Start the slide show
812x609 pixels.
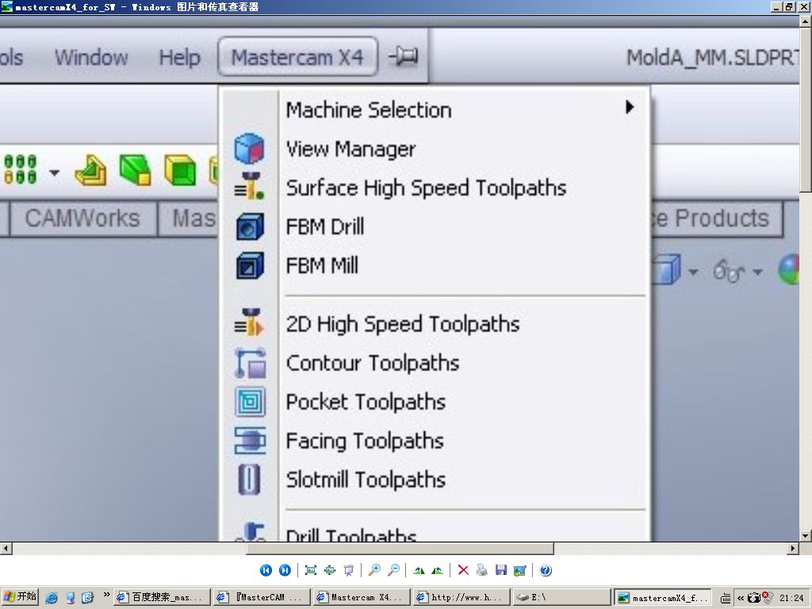click(x=349, y=570)
